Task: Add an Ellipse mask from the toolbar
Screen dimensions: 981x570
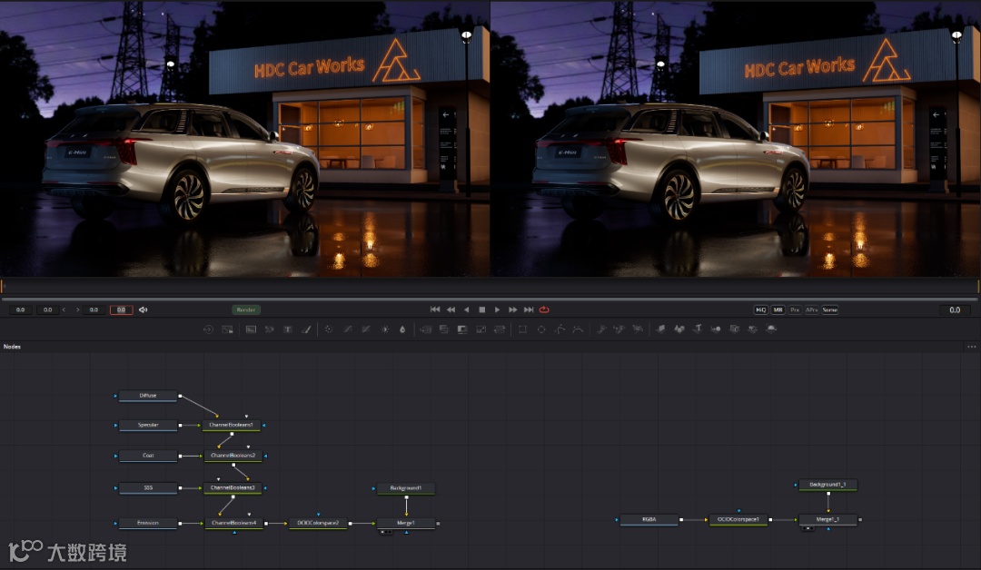Action: 541,329
